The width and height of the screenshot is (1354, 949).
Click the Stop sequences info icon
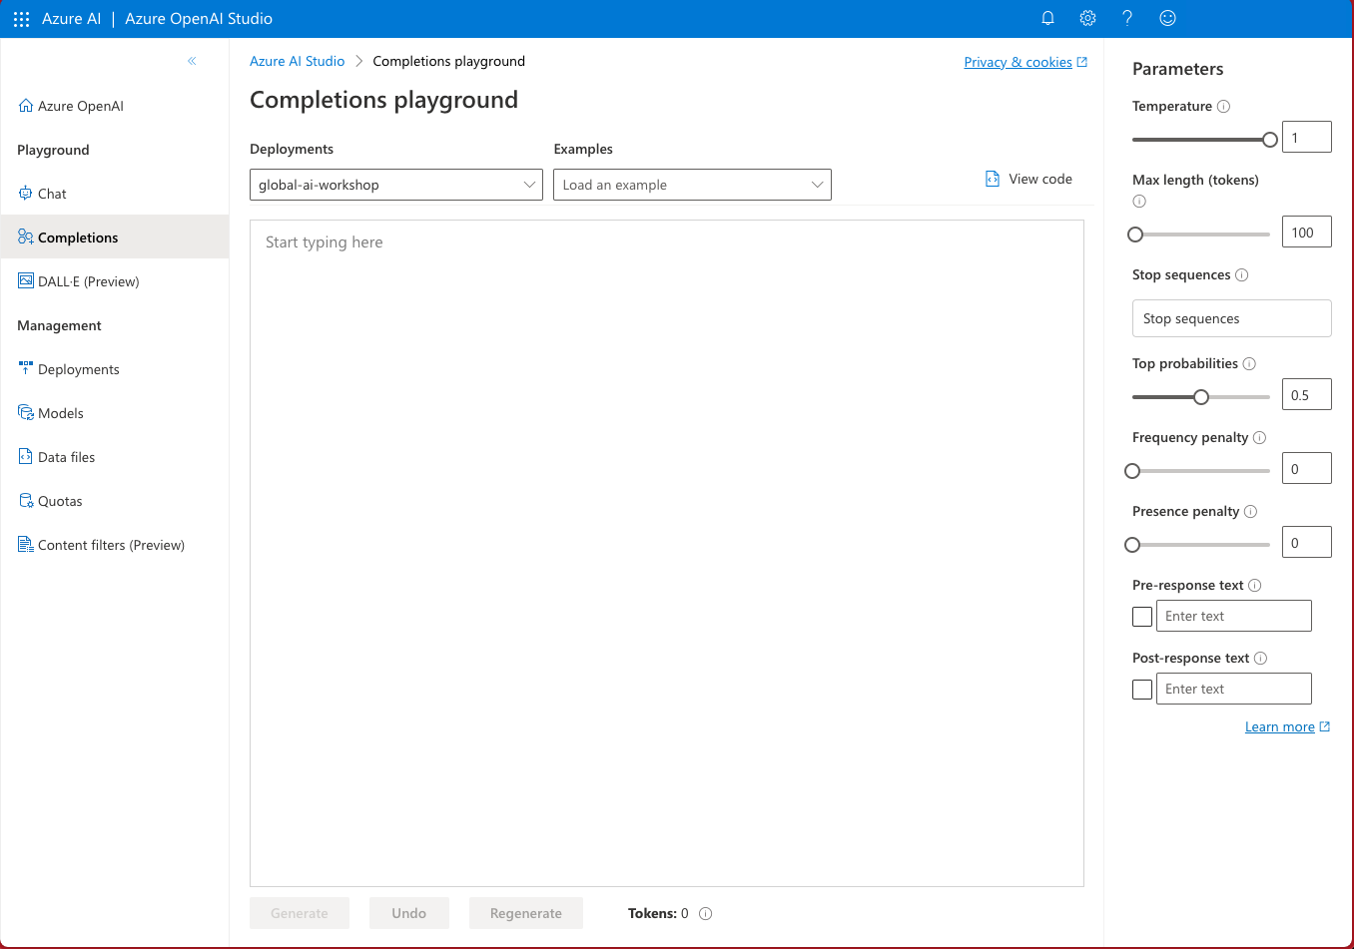click(x=1241, y=275)
